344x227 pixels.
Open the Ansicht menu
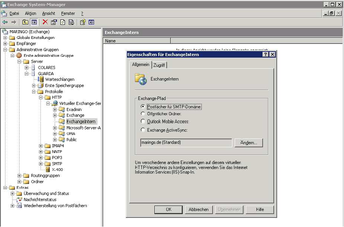click(49, 13)
